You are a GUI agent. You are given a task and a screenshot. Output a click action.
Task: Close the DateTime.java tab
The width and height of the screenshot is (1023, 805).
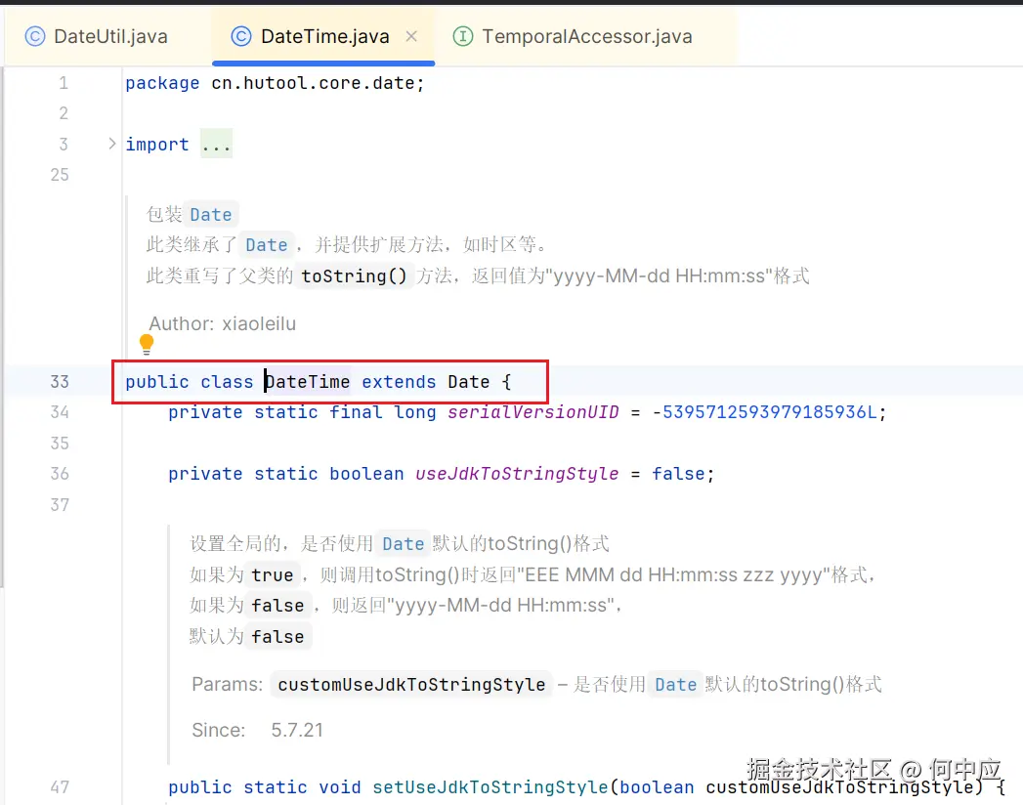point(411,36)
